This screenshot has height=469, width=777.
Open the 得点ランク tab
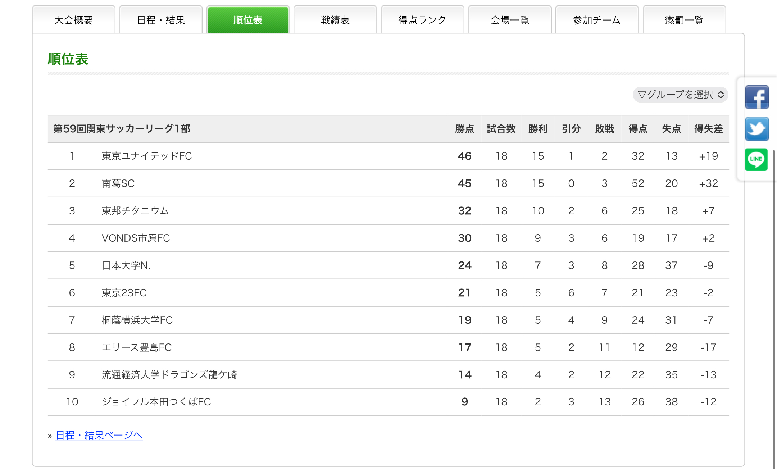coord(422,20)
